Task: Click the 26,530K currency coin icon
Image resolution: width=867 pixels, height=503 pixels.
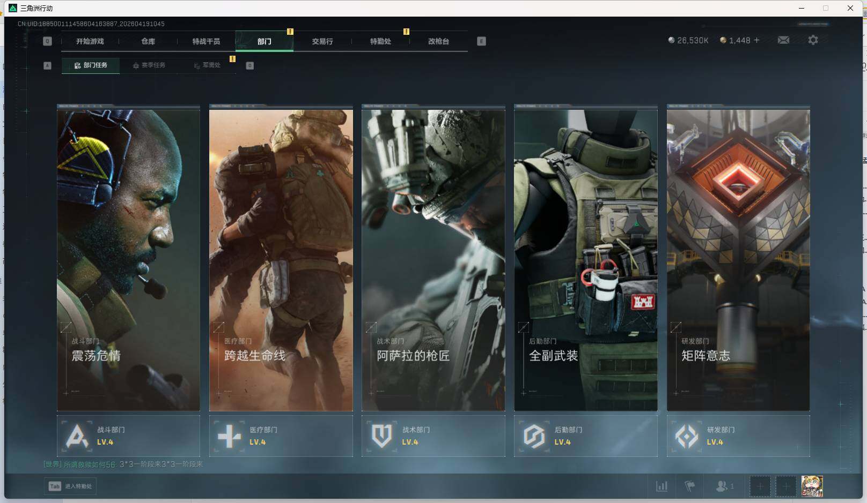Action: (671, 40)
